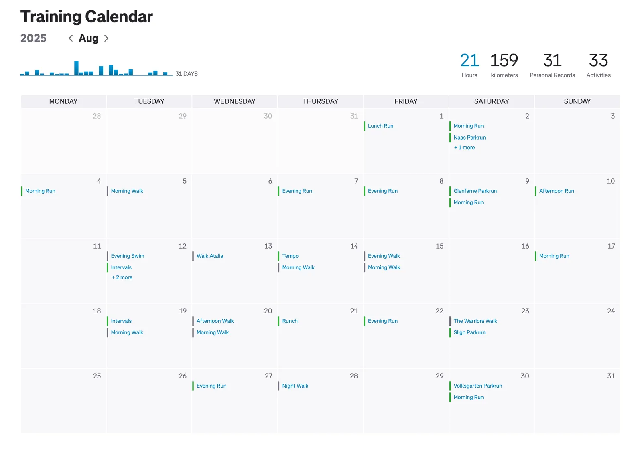The width and height of the screenshot is (642, 453).
Task: Open Sligo Parkrun activity
Action: [469, 333]
